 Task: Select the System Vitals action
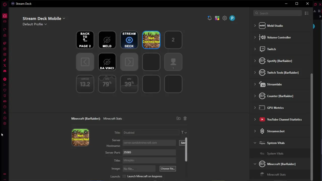pos(280,153)
